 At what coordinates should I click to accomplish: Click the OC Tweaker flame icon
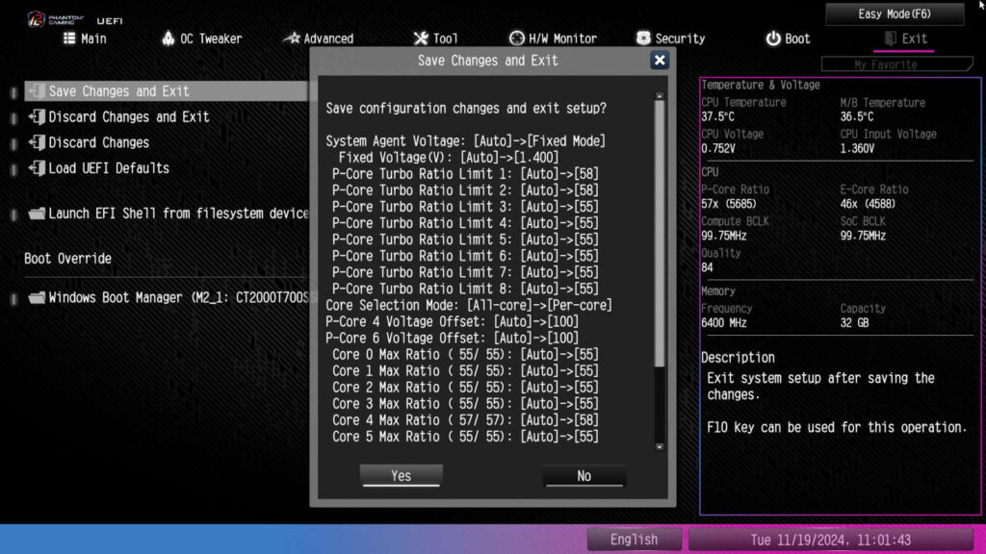pyautogui.click(x=168, y=38)
